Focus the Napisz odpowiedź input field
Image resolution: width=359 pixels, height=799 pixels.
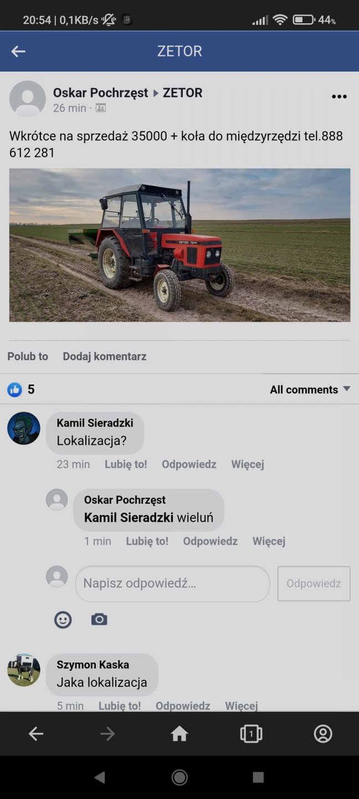[x=172, y=584]
